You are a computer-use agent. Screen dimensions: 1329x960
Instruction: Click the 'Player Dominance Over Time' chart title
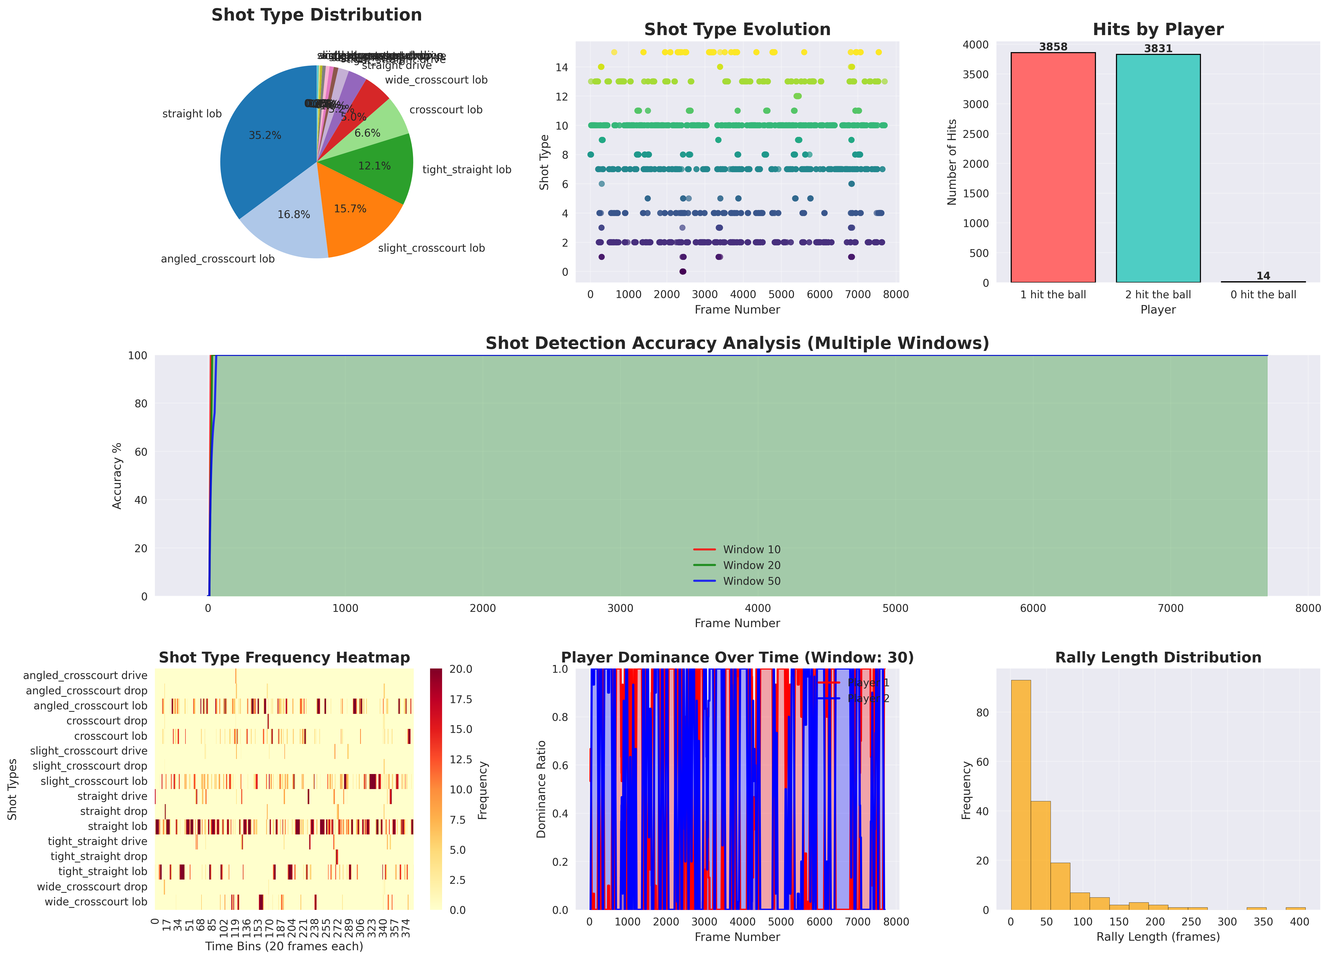click(737, 657)
